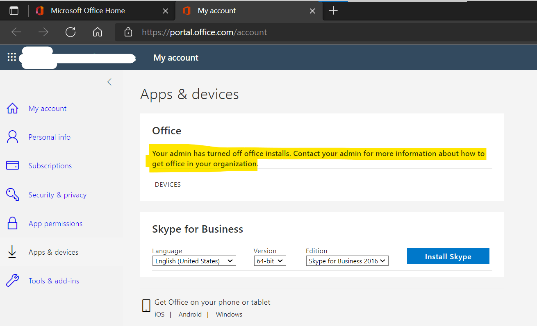Click the phone icon next to Get Office
This screenshot has width=537, height=326.
(x=146, y=306)
